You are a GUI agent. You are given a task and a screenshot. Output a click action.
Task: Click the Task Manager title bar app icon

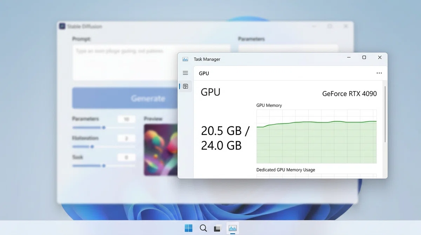(x=185, y=59)
